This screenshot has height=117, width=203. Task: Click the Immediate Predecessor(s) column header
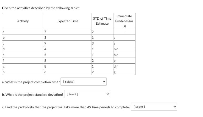[124, 21]
